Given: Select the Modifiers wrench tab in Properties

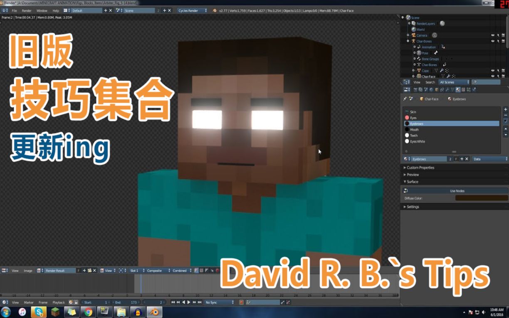Looking at the screenshot, I should (x=447, y=89).
